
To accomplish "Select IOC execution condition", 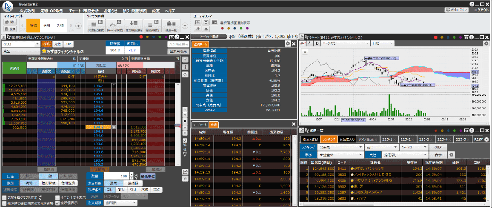I will coord(156,190).
